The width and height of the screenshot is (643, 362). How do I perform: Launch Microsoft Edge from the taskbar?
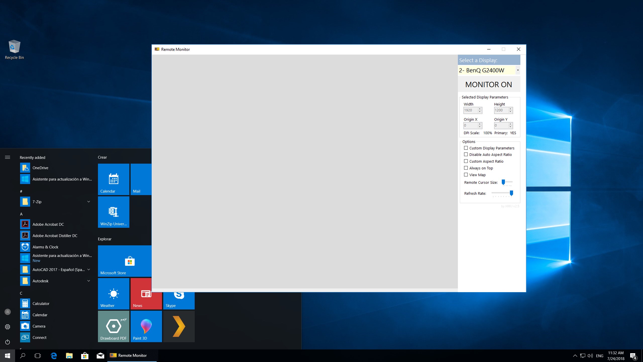pos(53,355)
